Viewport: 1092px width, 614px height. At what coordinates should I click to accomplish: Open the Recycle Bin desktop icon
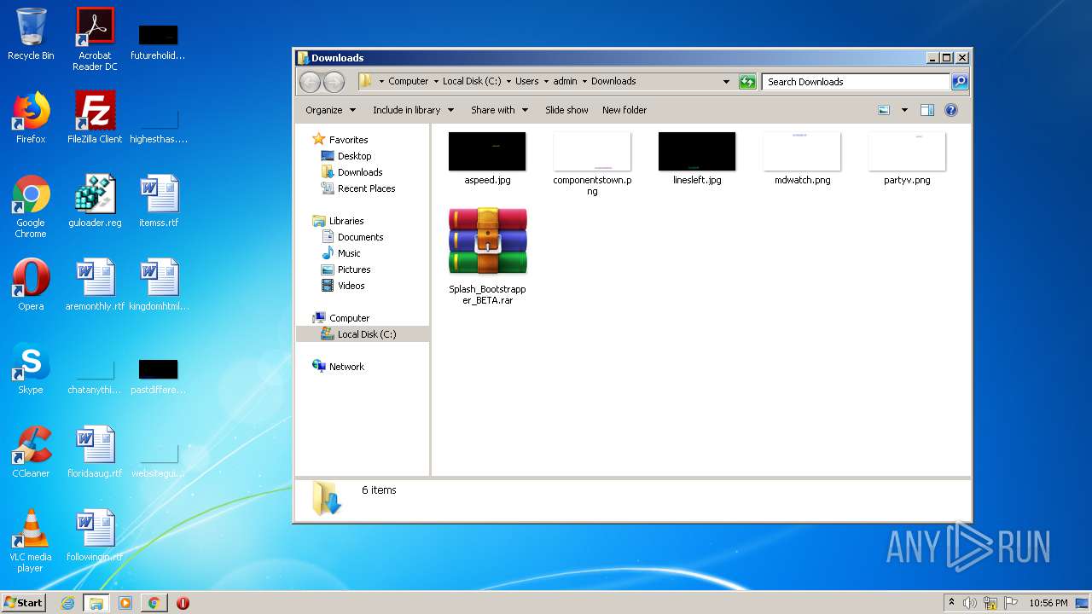31,34
